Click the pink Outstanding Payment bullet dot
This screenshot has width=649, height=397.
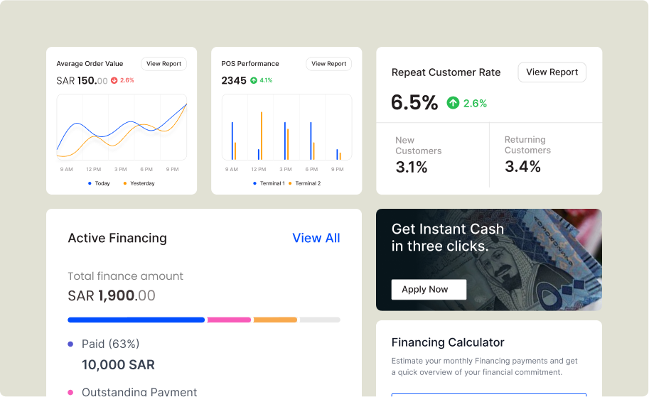[x=70, y=392]
